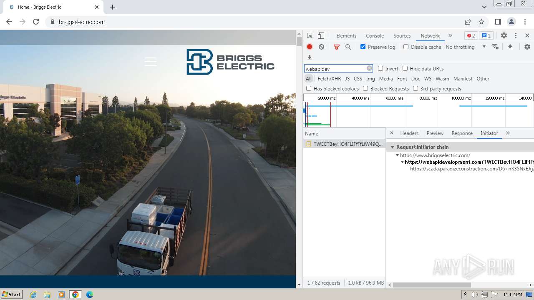Image resolution: width=534 pixels, height=300 pixels.
Task: Click the 1 issue blue badge
Action: (486, 36)
